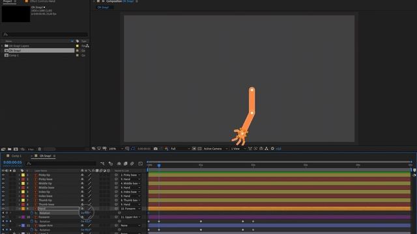Hide the Forearm layer using its eye toggle

pyautogui.click(x=3, y=217)
